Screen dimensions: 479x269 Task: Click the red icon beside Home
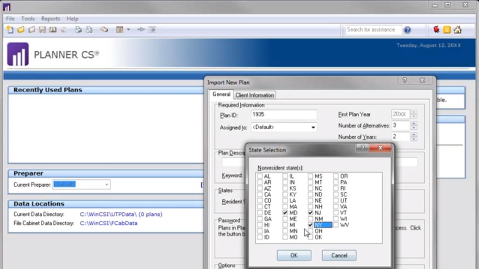coord(436,30)
